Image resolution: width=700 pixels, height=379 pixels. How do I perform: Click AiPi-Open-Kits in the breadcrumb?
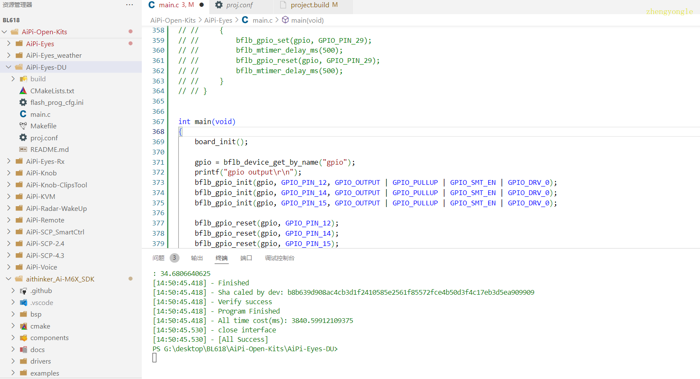(x=173, y=20)
